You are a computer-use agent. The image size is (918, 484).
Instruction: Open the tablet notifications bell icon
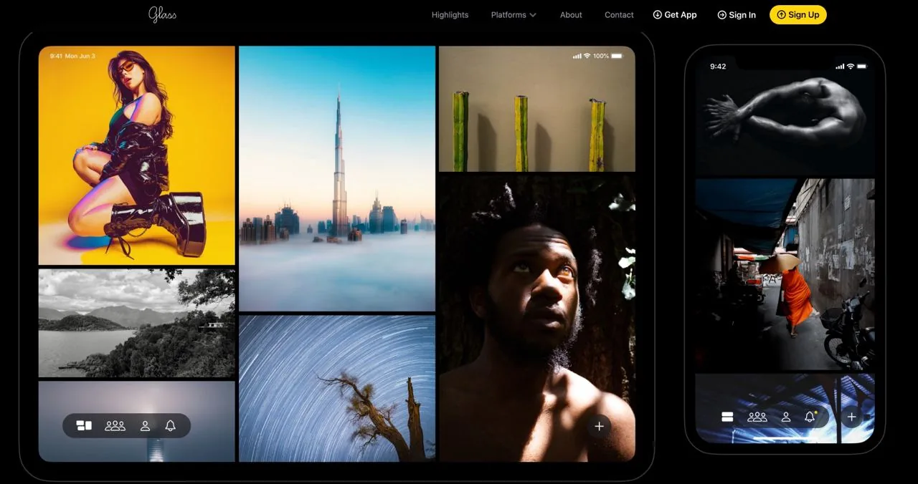click(x=170, y=425)
